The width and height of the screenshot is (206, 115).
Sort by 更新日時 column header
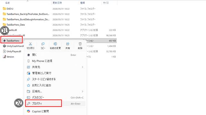click(x=57, y=3)
